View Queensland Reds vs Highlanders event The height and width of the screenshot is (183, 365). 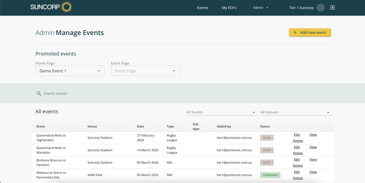point(313,135)
